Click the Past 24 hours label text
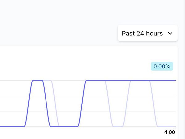185x139 pixels. 142,33
